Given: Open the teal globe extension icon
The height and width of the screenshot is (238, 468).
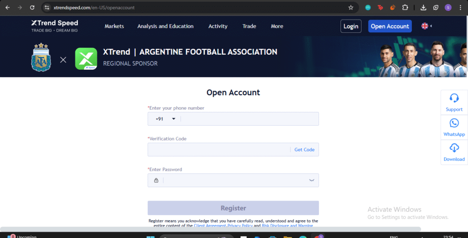Looking at the screenshot, I should tap(368, 8).
